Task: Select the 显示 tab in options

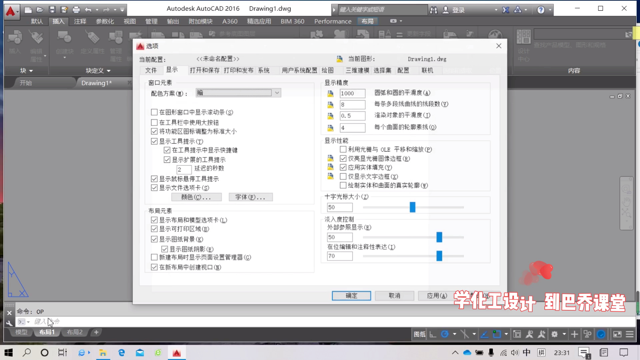Action: [172, 70]
